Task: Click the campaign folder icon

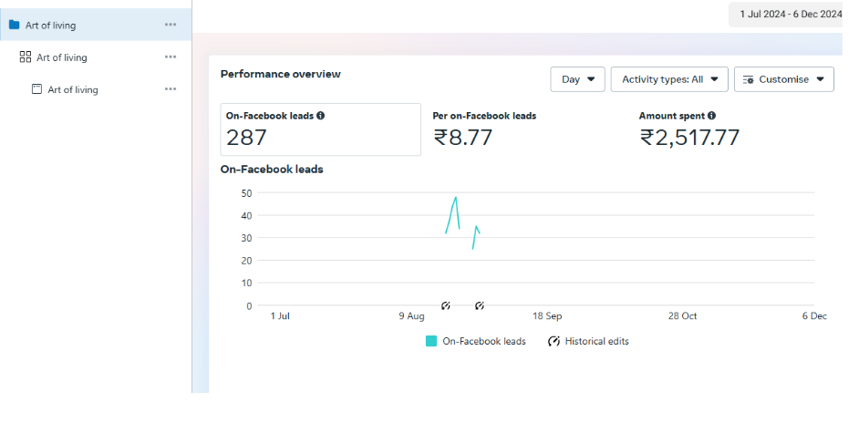Action: point(14,25)
